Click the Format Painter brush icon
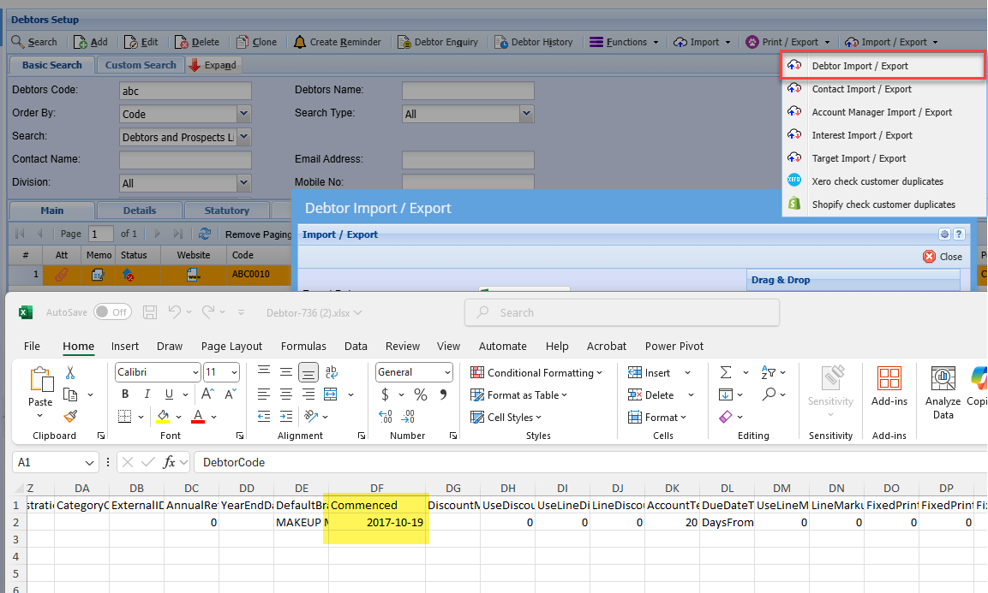 (70, 417)
